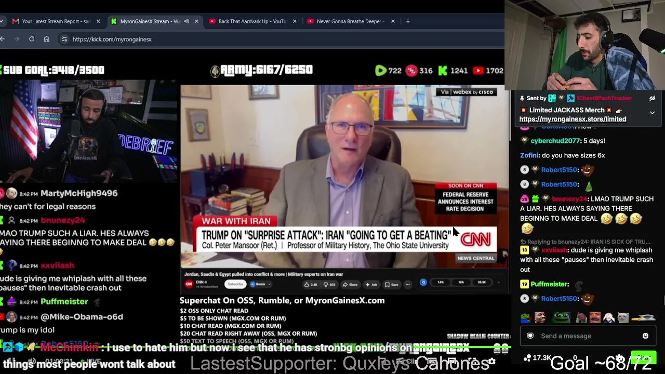This screenshot has width=665, height=374.
Task: Focus the address bar showing kick.com/myrongainesx
Action: pos(281,39)
